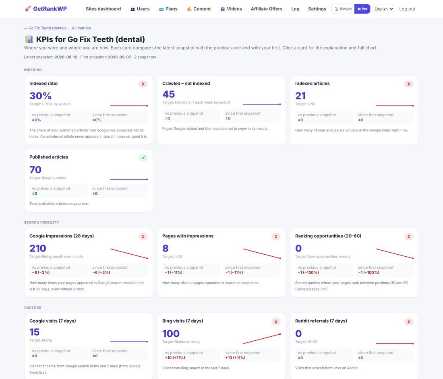This screenshot has height=379, width=443.
Task: Click the green check on Published articles
Action: coord(143,157)
